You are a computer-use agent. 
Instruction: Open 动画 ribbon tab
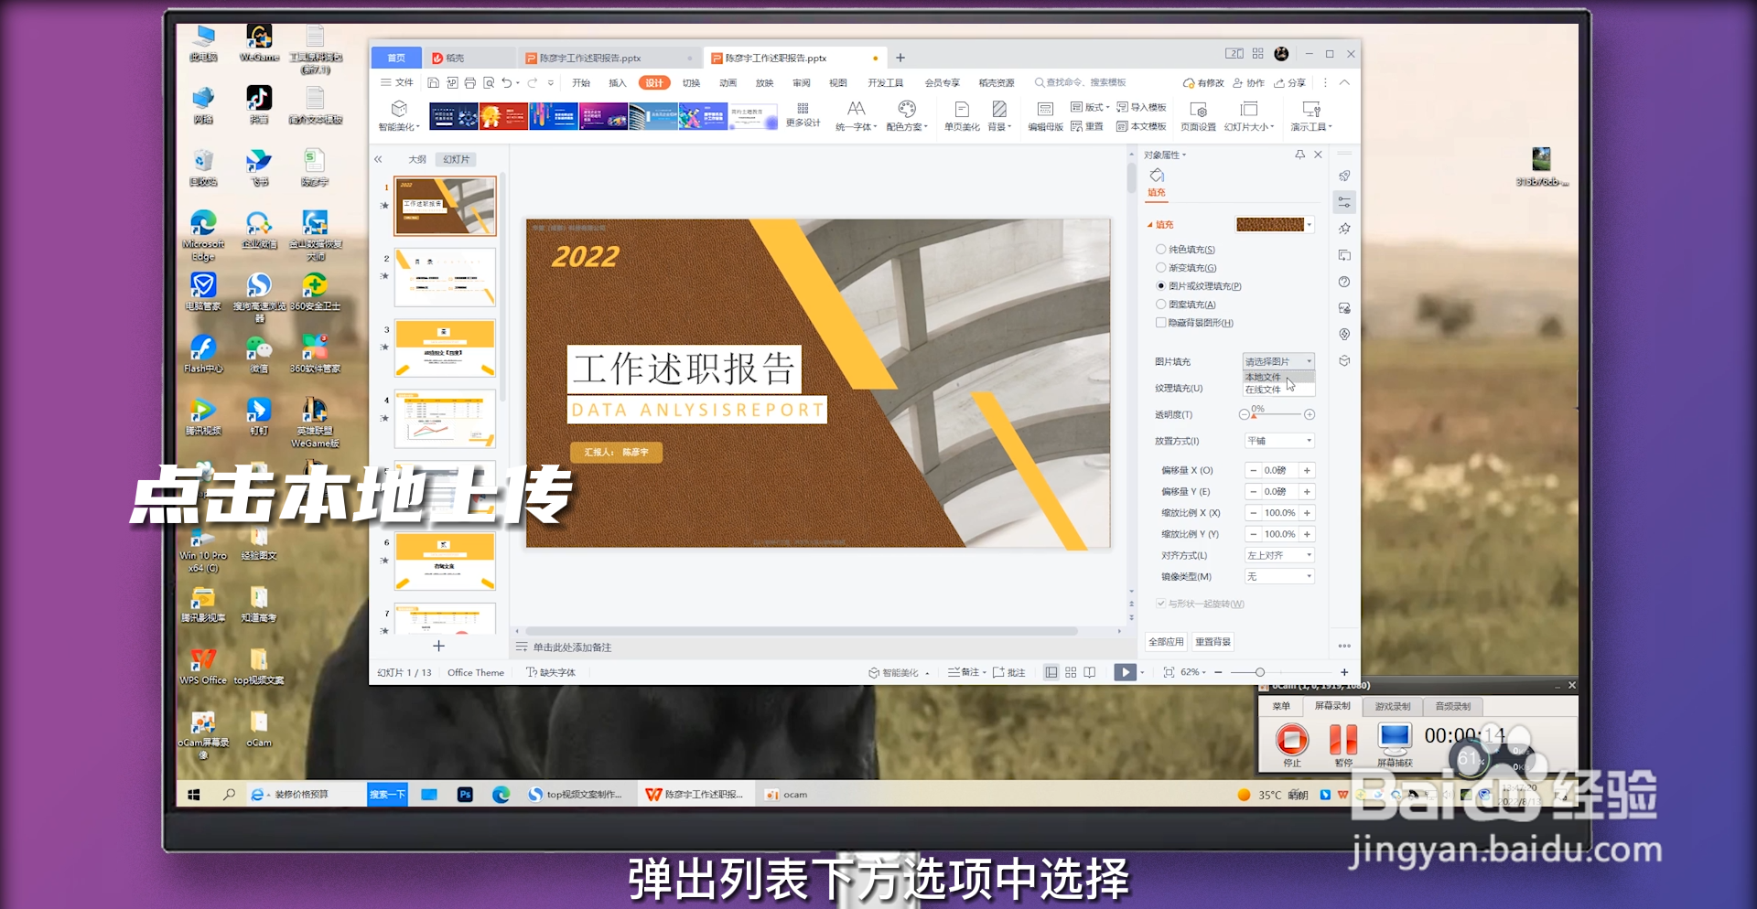pyautogui.click(x=728, y=82)
